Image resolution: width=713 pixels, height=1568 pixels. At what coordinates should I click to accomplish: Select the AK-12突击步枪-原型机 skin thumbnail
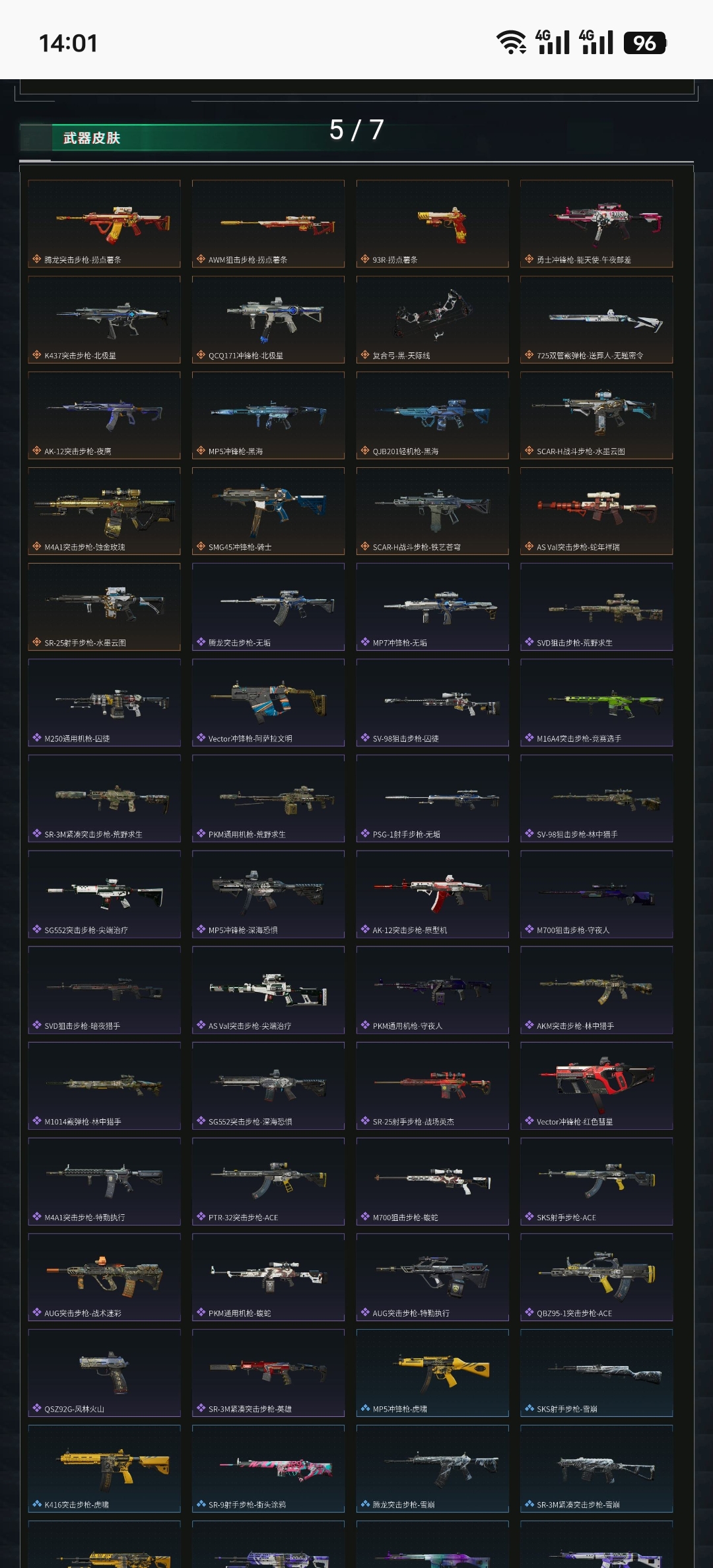coord(432,894)
